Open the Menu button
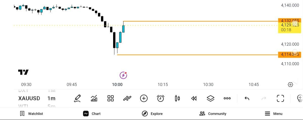This screenshot has width=303, height=120. pos(274,113)
